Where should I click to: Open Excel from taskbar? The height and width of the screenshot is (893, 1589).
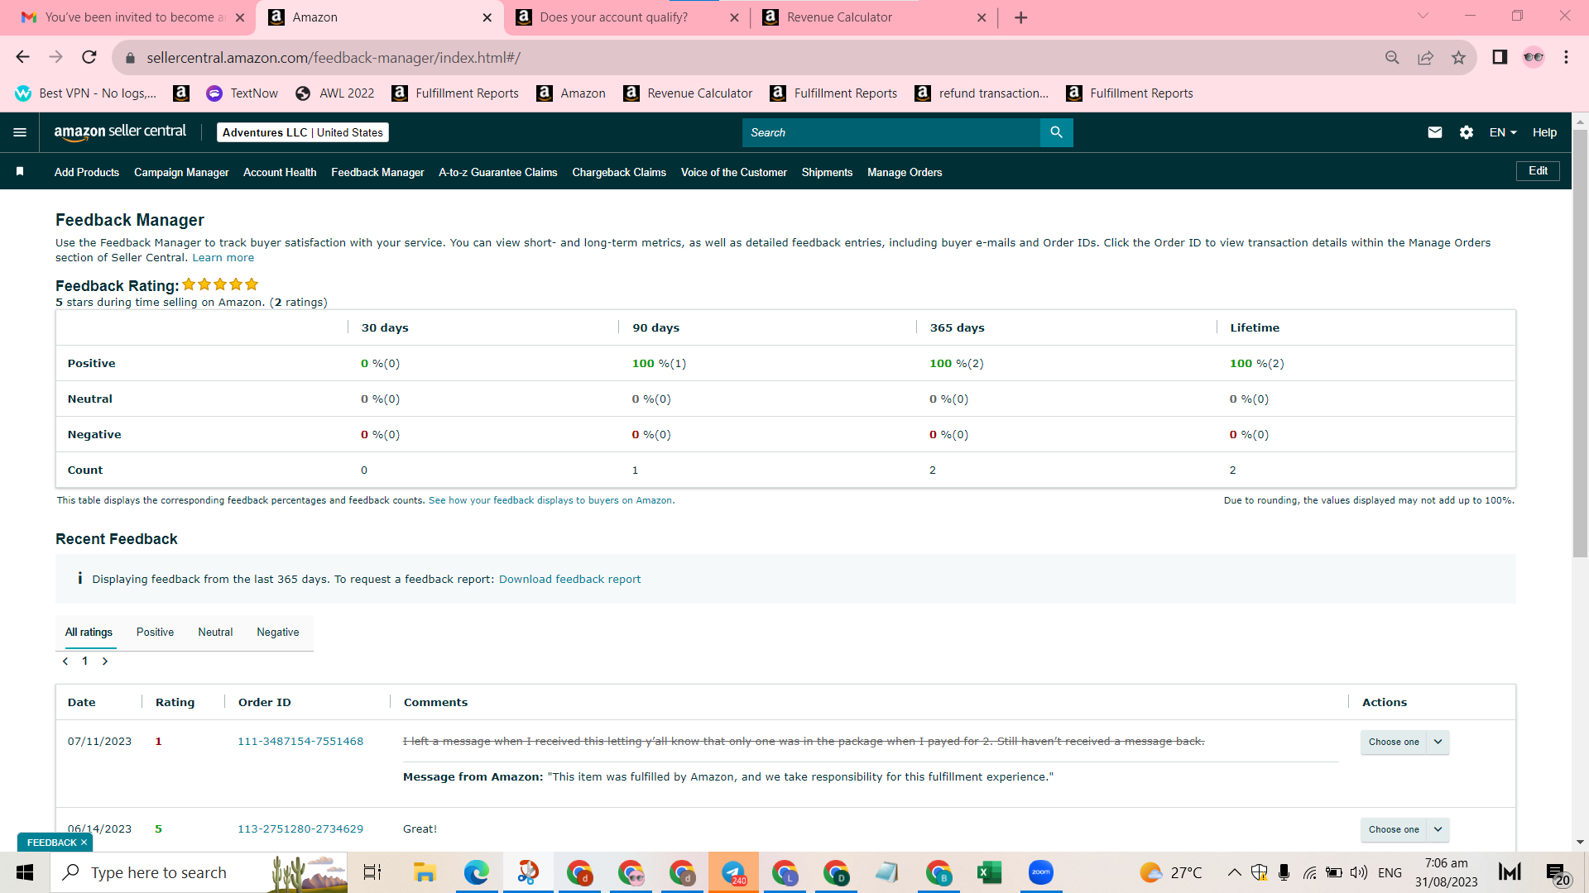[989, 872]
